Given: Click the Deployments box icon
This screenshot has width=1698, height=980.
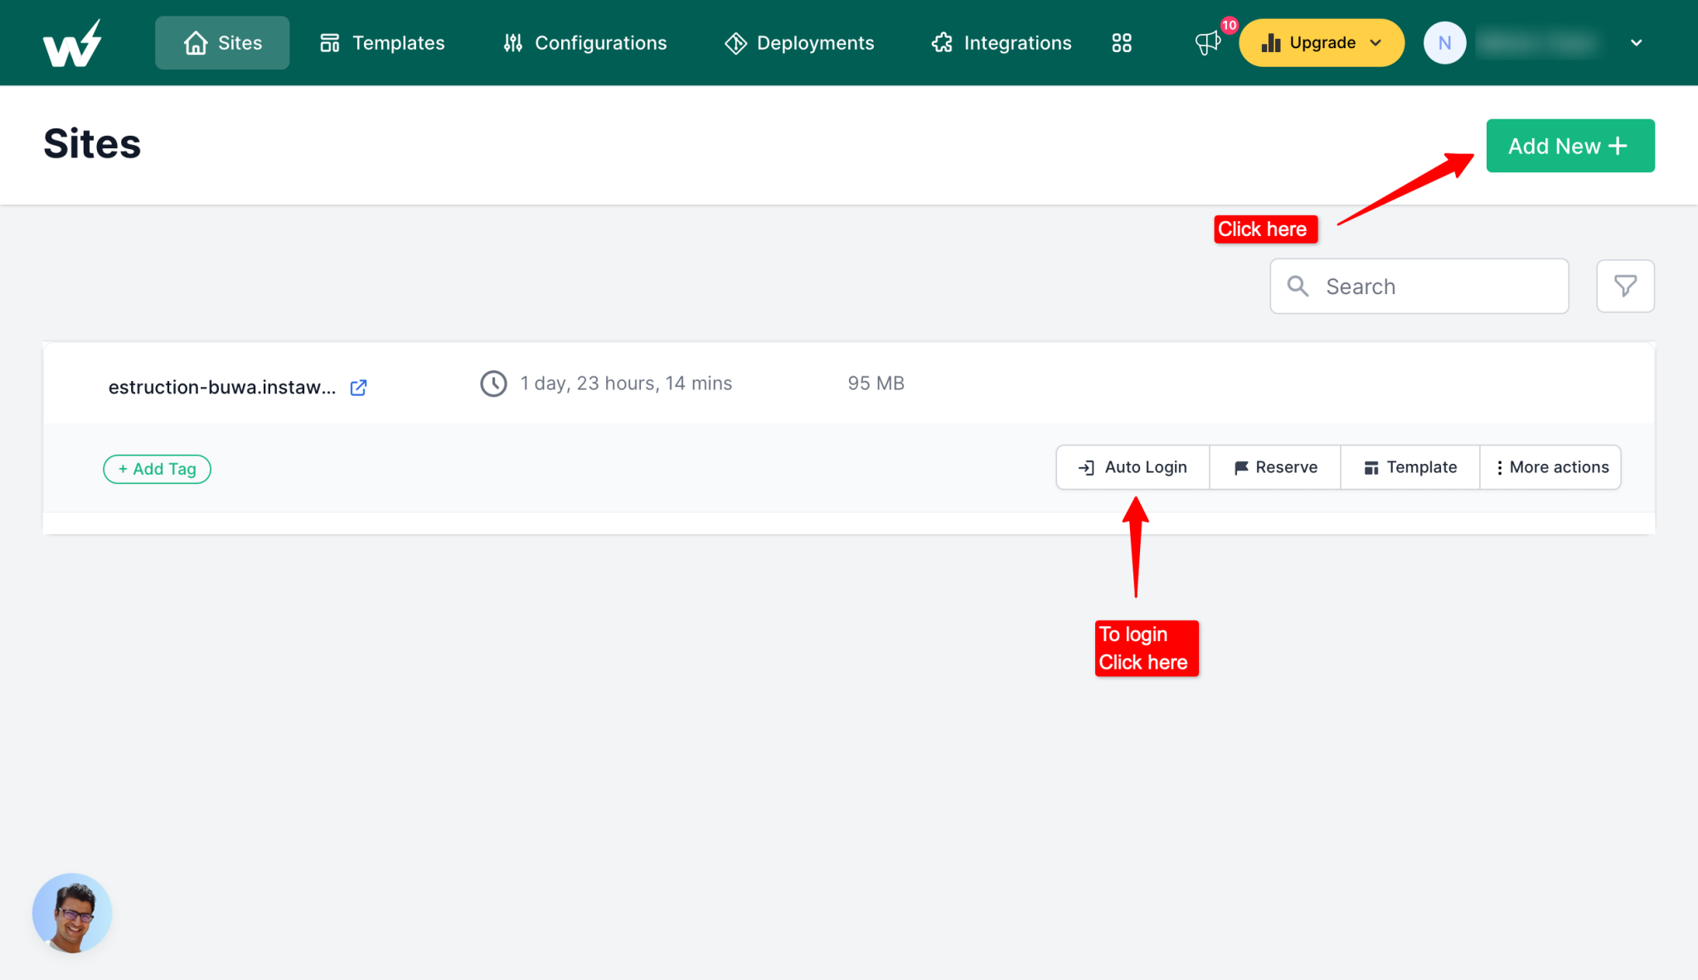Looking at the screenshot, I should (x=735, y=42).
